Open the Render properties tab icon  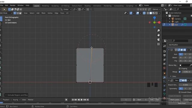tap(164, 51)
